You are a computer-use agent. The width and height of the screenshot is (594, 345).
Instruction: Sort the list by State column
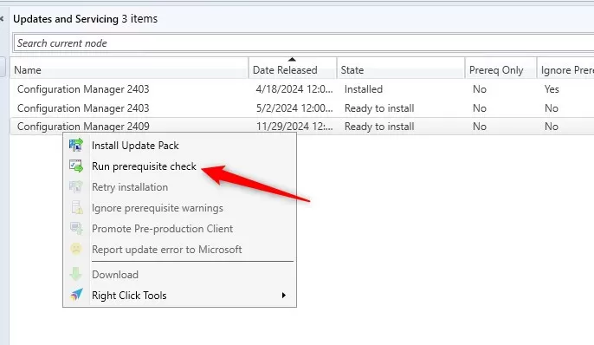pyautogui.click(x=400, y=69)
